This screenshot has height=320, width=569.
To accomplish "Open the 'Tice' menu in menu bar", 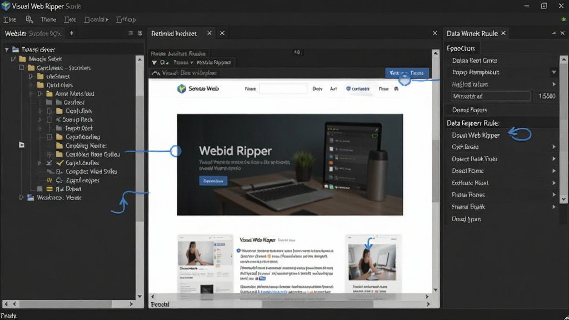I will 69,19.
